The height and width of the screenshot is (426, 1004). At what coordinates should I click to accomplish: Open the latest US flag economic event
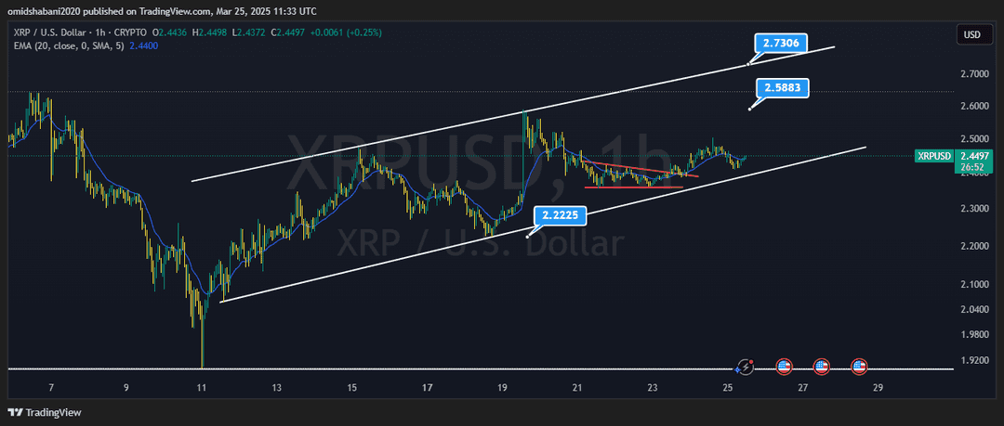(x=859, y=368)
